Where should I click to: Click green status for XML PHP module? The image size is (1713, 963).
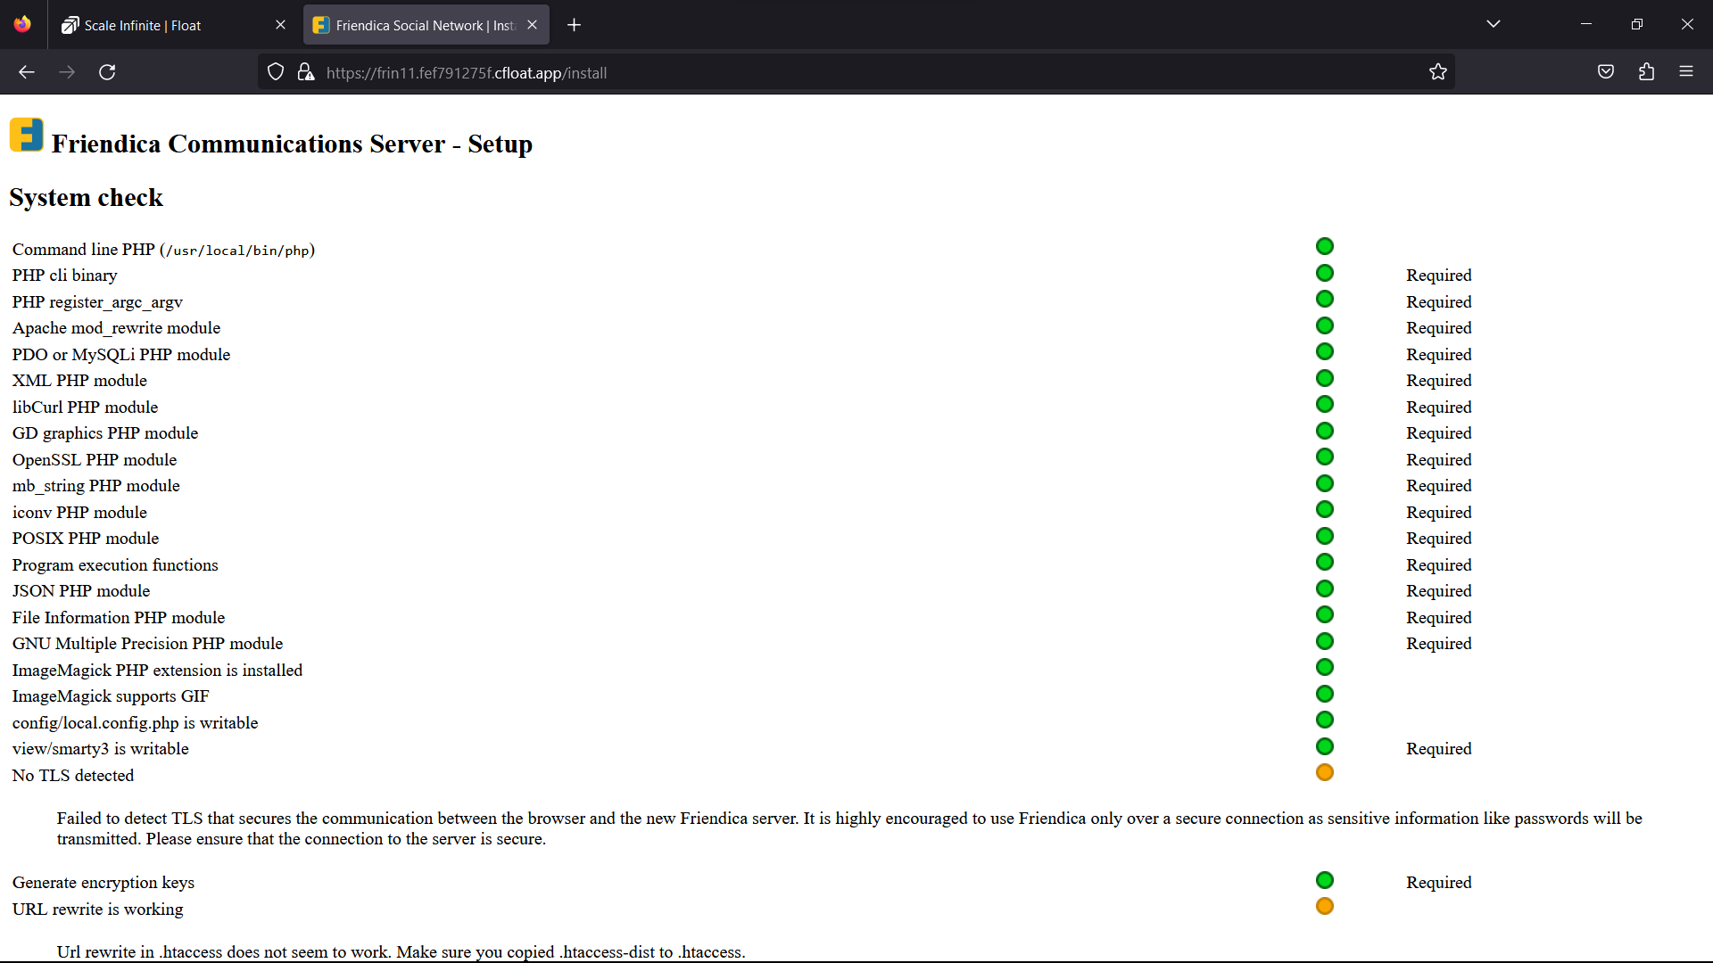point(1325,378)
